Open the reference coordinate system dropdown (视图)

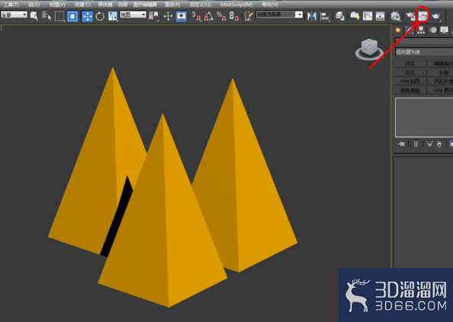tap(133, 14)
